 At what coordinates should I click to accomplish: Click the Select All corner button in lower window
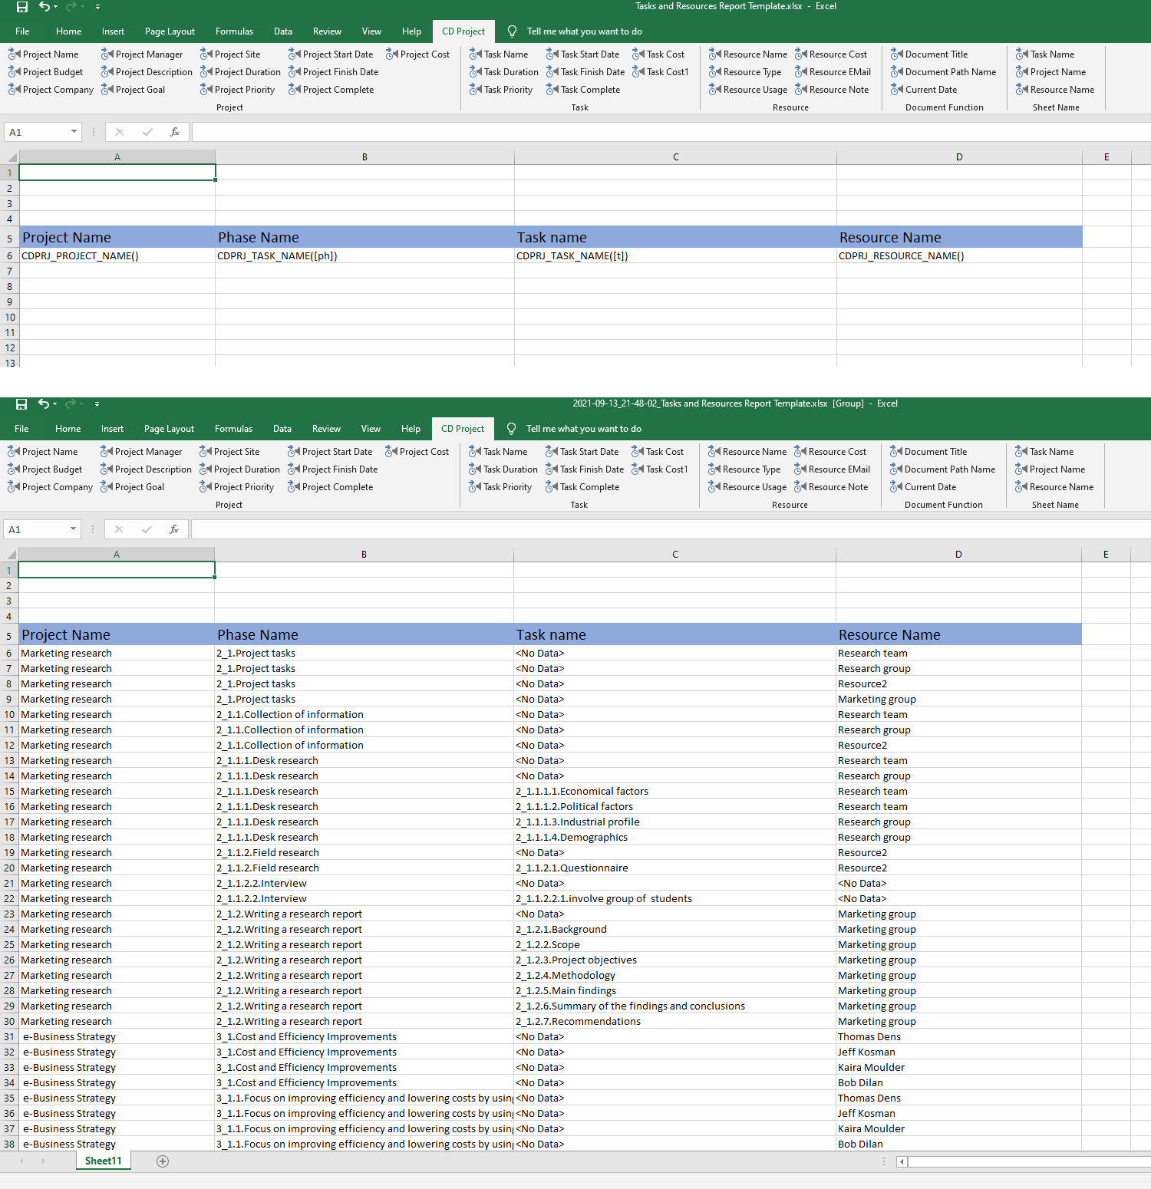coord(11,555)
